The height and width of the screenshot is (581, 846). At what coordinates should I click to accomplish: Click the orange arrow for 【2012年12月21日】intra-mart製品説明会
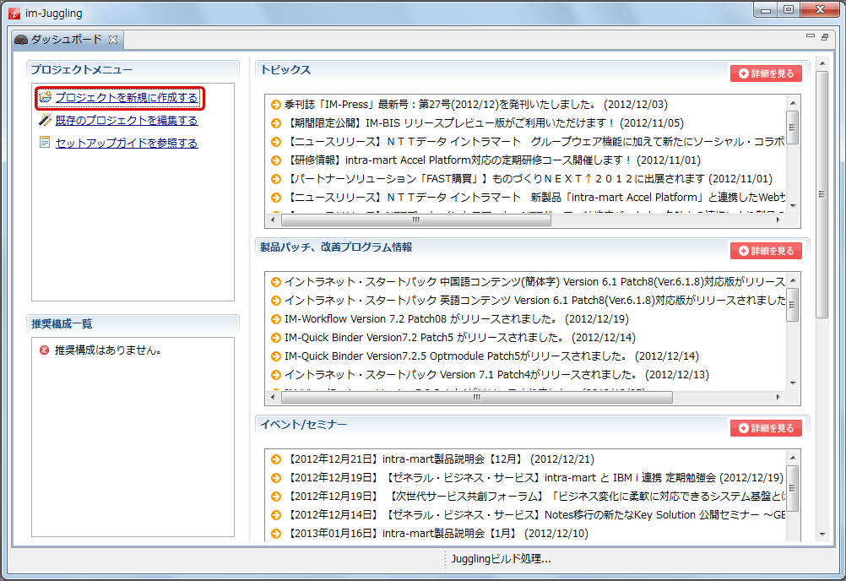[276, 459]
